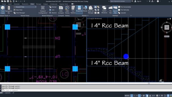Click the command line input field
The width and height of the screenshot is (172, 97).
tap(88, 90)
